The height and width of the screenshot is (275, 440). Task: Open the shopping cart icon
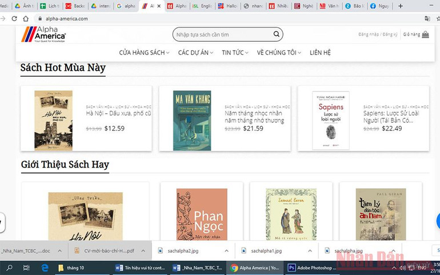click(425, 34)
